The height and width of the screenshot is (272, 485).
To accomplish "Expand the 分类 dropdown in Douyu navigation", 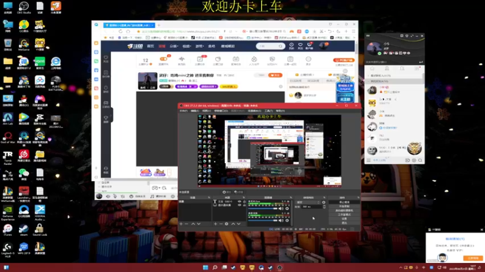I will (x=174, y=46).
